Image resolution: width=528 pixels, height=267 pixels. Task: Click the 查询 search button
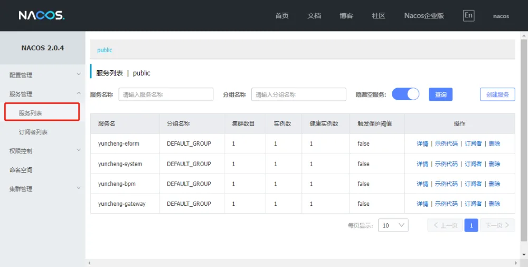tap(440, 94)
